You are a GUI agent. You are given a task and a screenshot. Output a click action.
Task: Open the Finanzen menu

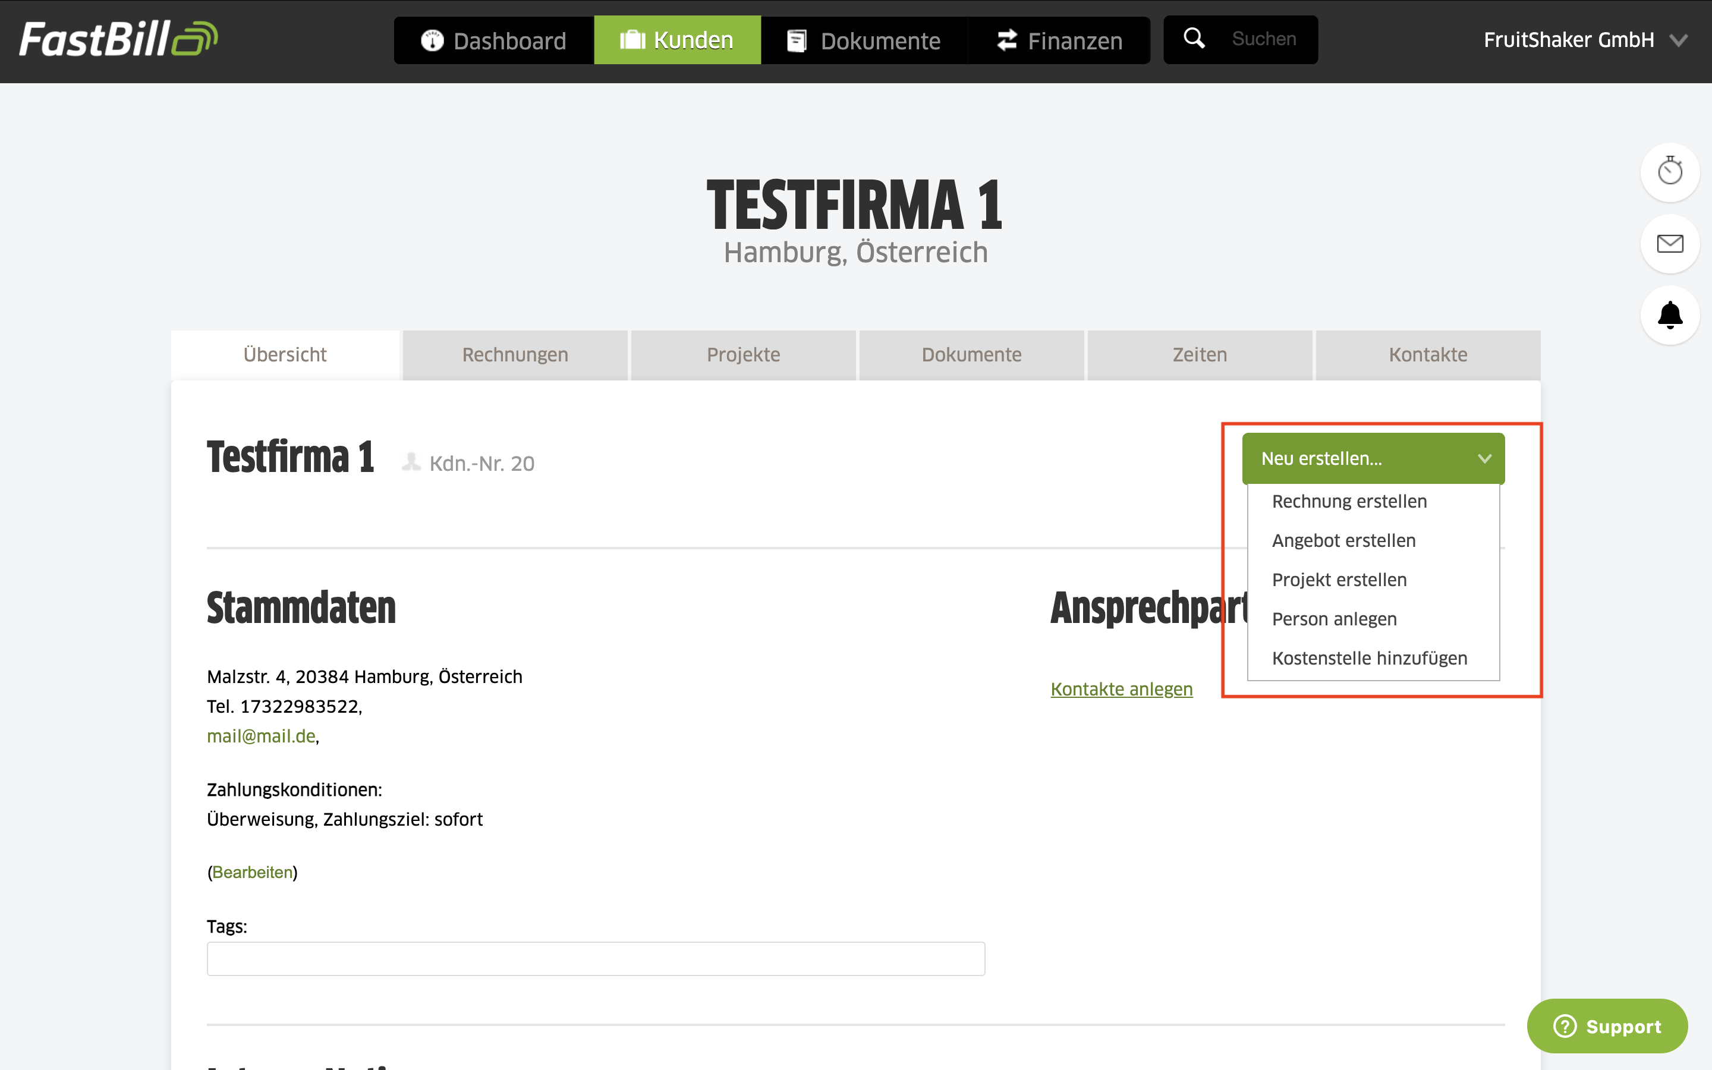tap(1059, 40)
